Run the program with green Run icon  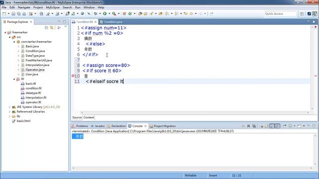(105, 13)
